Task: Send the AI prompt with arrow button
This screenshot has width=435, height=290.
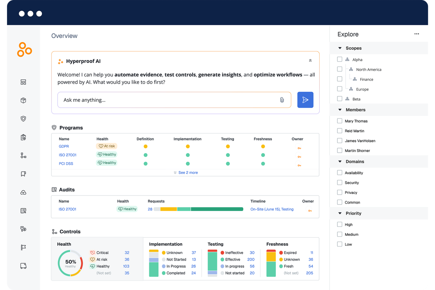Action: [305, 100]
